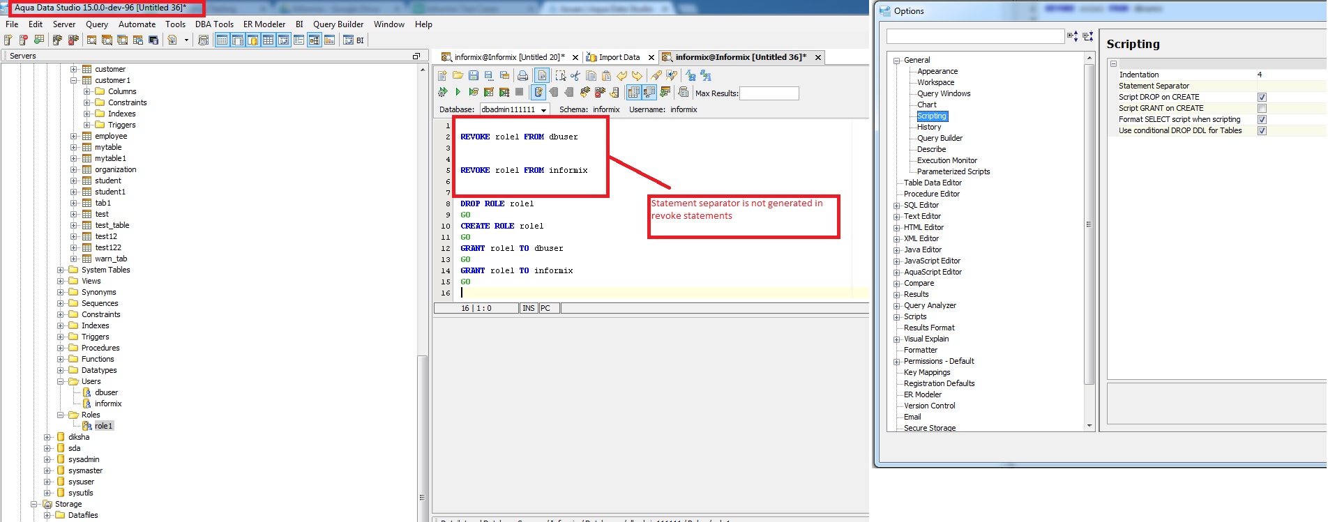Click the Undo arrow icon
Viewport: 1335px width, 522px height.
[x=622, y=75]
